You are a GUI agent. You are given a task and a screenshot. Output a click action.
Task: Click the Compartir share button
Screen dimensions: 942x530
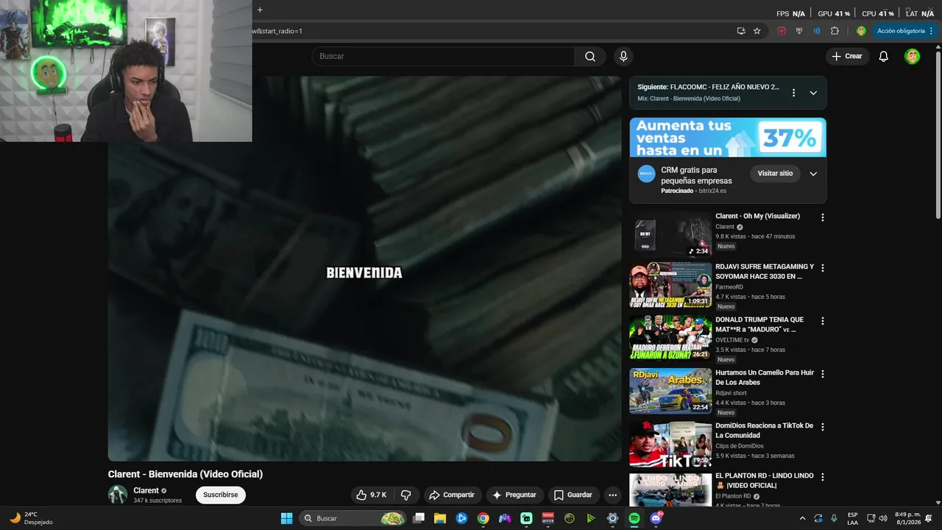point(452,495)
